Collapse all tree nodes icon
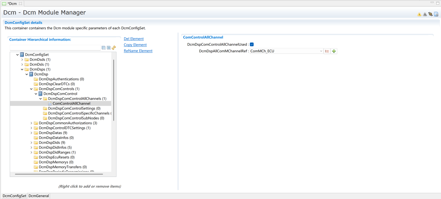 click(x=104, y=48)
